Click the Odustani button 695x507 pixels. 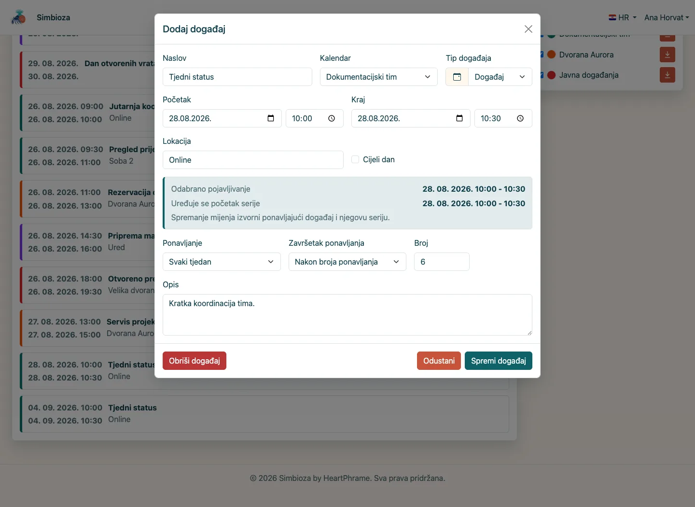click(439, 361)
